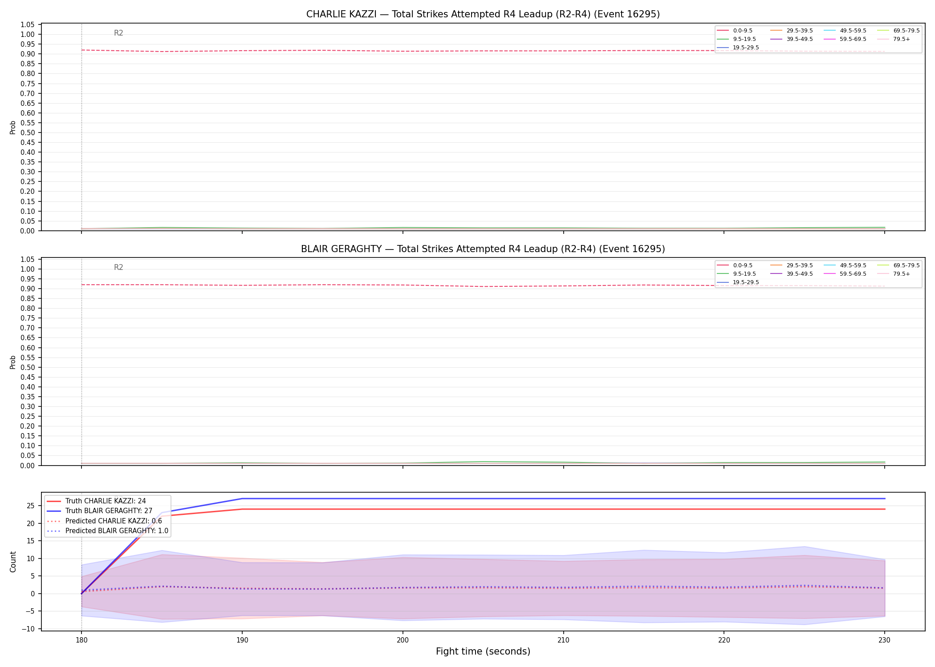Viewport: 935px width, 667px height.
Task: Click the BLAIR GERAGHTY chart title
Action: (x=483, y=249)
